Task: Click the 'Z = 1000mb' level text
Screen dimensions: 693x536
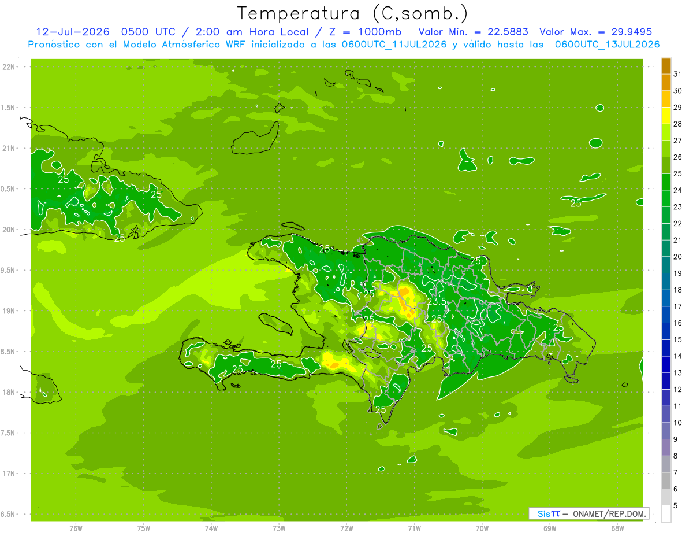Action: (x=365, y=32)
